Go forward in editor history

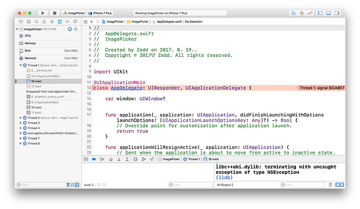click(x=97, y=21)
